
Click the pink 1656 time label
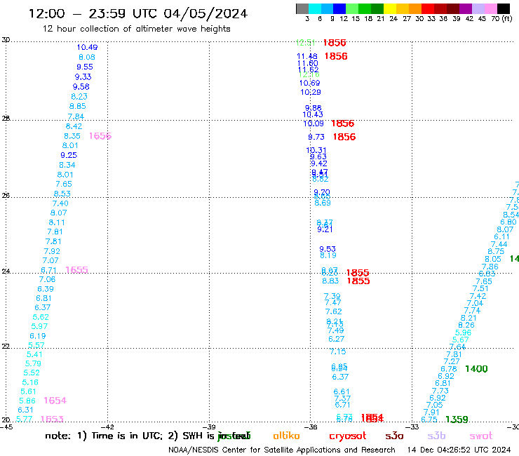click(x=100, y=136)
